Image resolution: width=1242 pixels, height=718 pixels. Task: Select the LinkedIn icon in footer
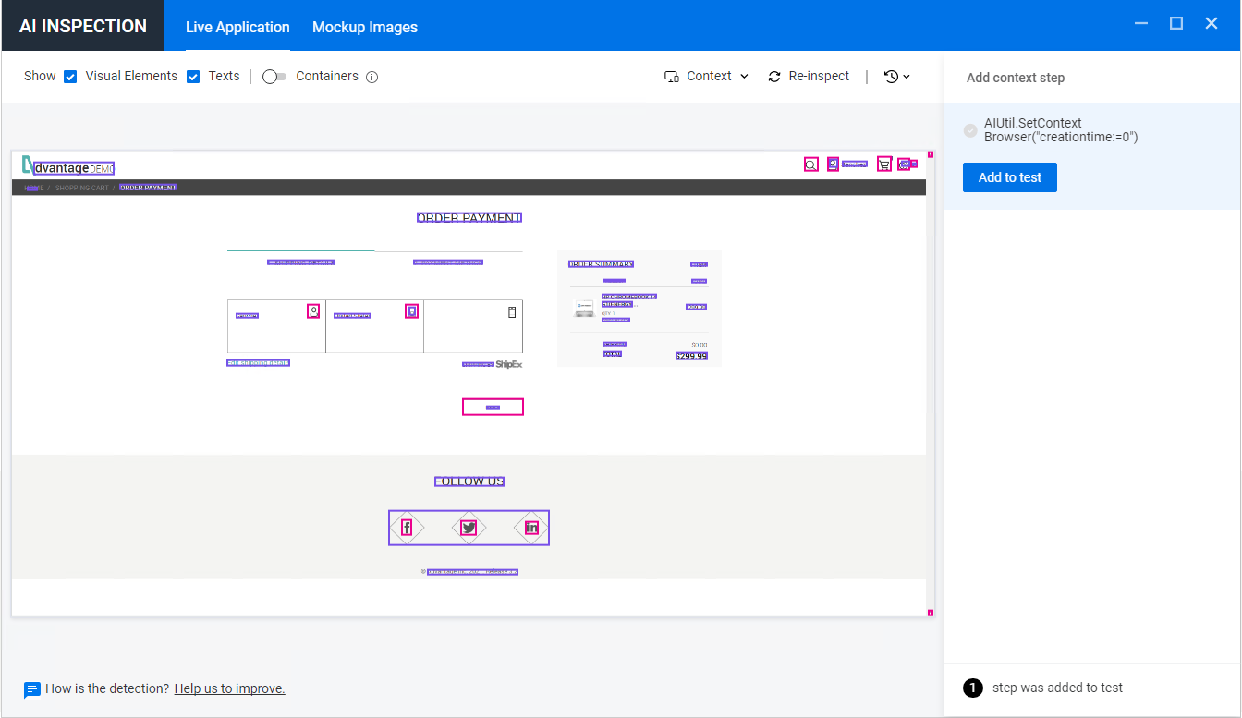click(x=531, y=528)
